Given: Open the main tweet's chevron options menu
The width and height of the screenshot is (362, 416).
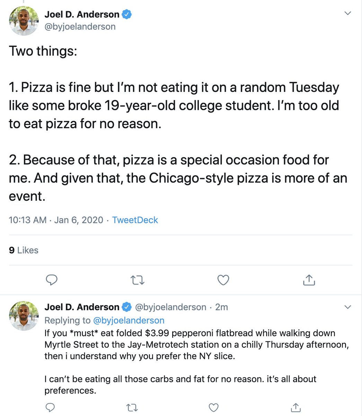Looking at the screenshot, I should click(x=348, y=14).
